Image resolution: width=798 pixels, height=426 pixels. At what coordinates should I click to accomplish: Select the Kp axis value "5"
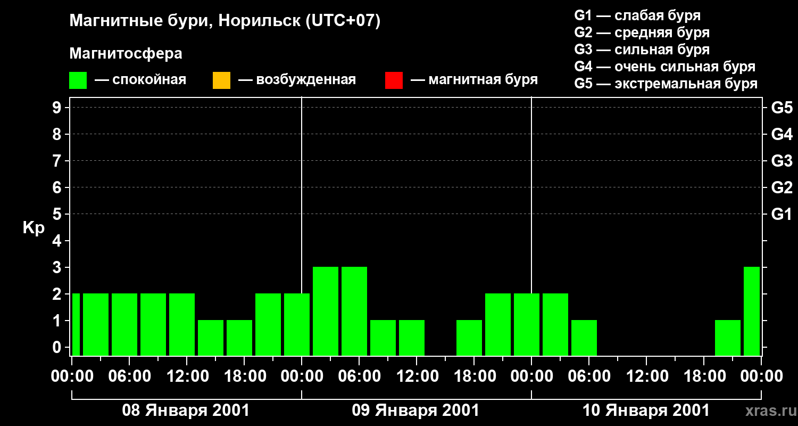pos(58,215)
